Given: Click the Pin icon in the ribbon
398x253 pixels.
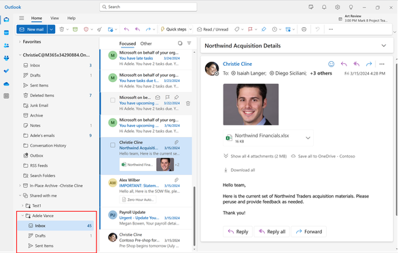Looking at the screenshot, I should [264, 29].
